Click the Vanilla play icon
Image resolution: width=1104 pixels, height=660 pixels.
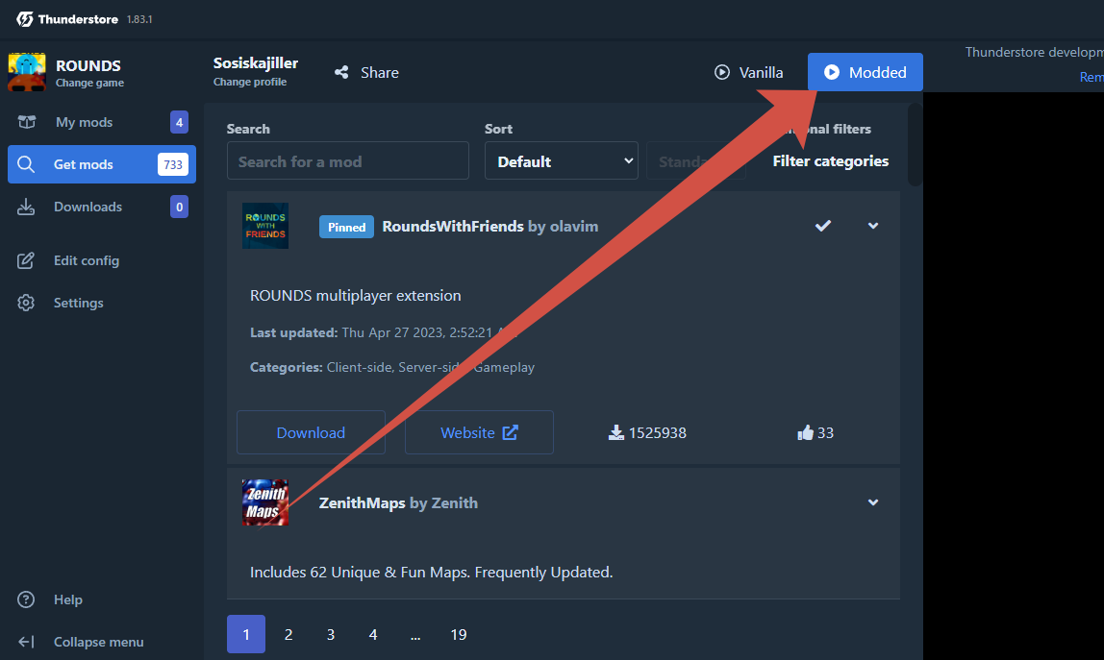(x=721, y=72)
